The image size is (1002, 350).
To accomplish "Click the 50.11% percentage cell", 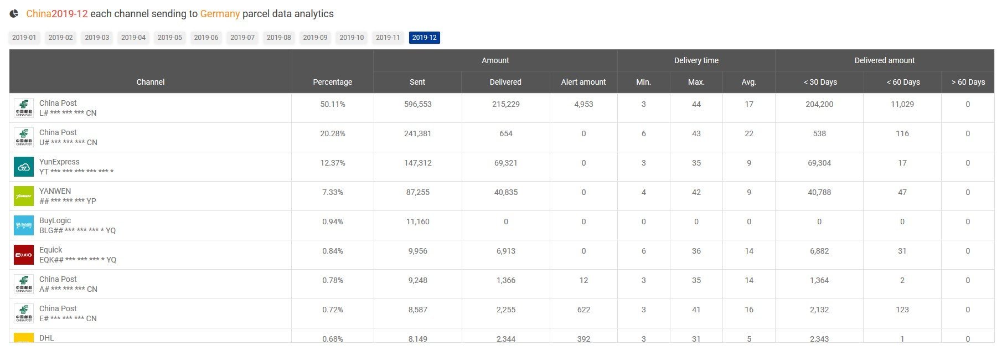I will (333, 104).
